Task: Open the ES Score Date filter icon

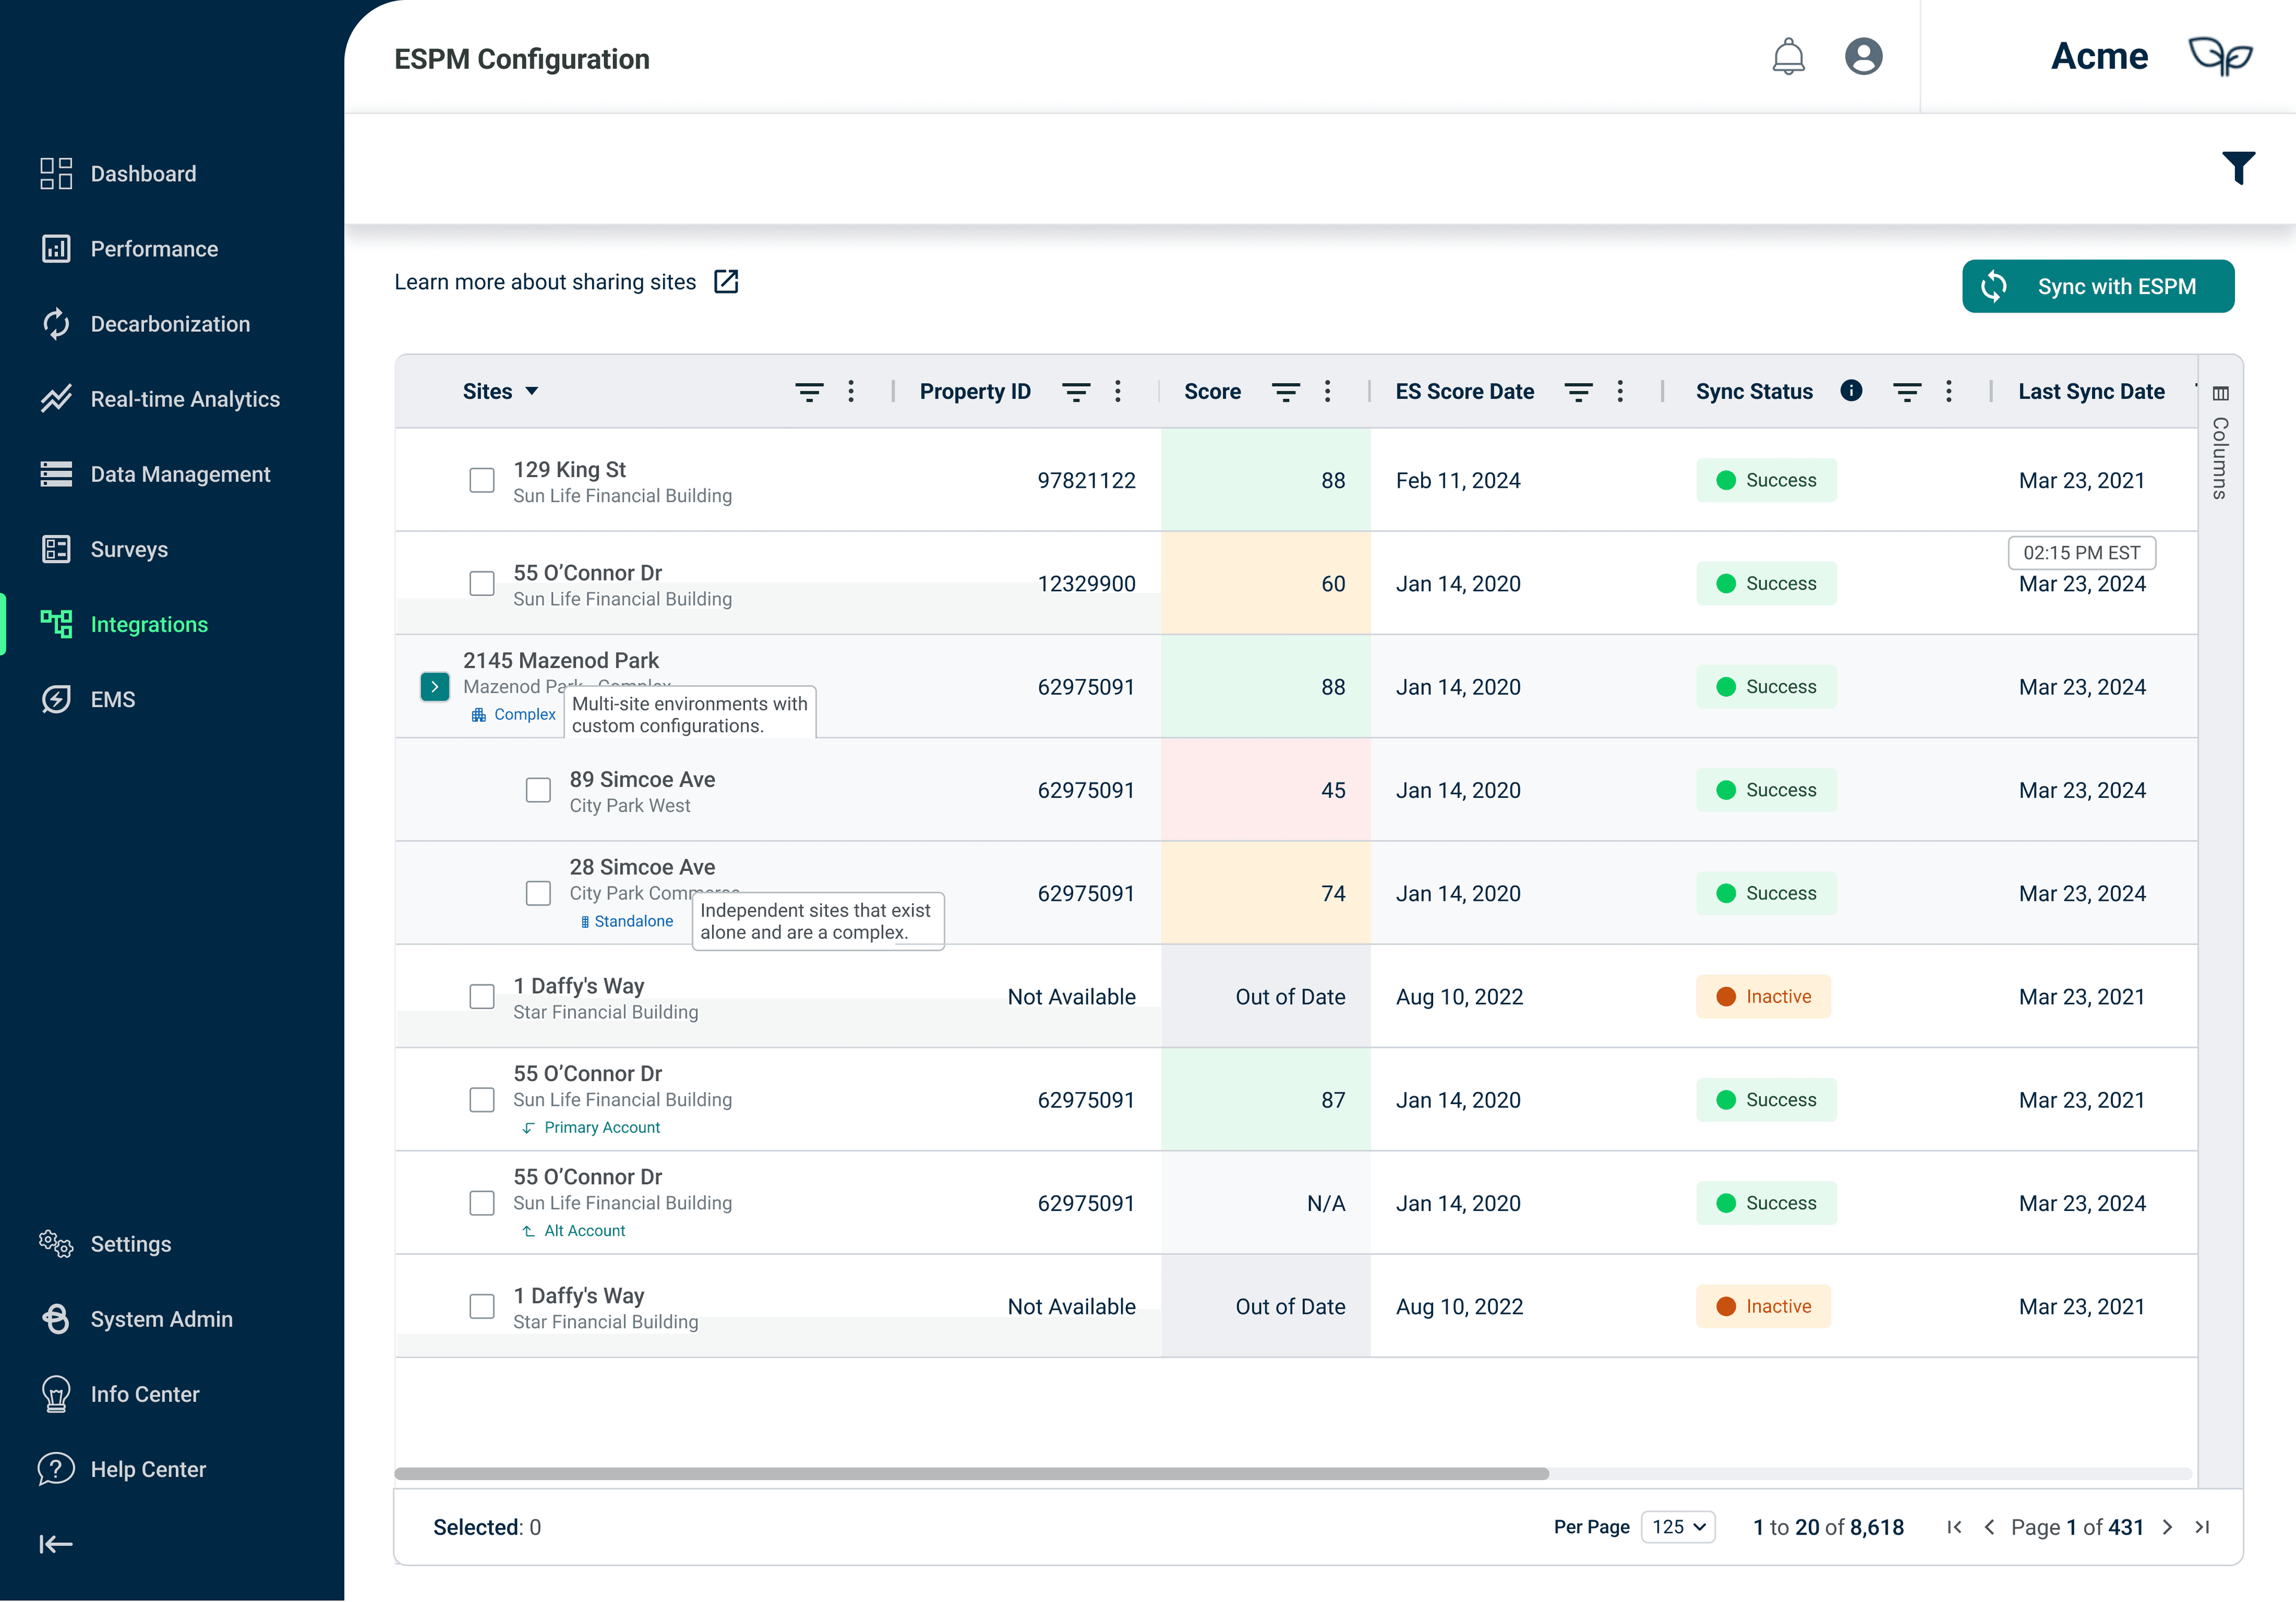Action: pyautogui.click(x=1579, y=392)
